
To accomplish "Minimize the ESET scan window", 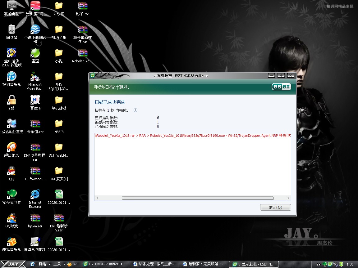I will click(x=271, y=75).
